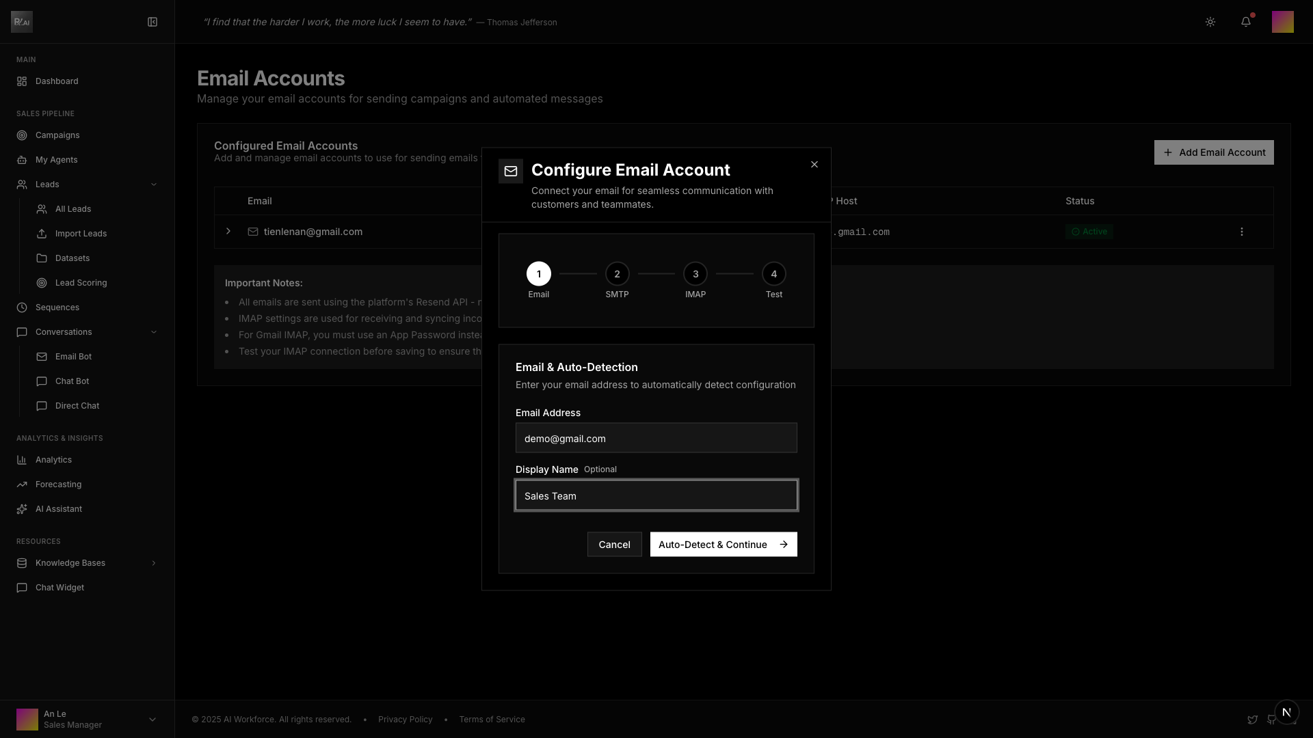Viewport: 1313px width, 738px height.
Task: Open the Twitter icon in footer
Action: point(1252,720)
